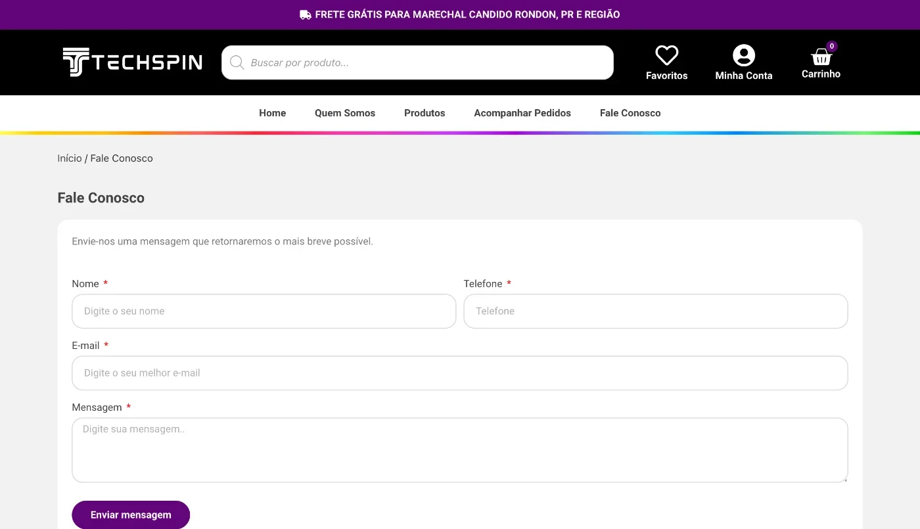Go to the Home menu item
Image resolution: width=920 pixels, height=529 pixels.
pyautogui.click(x=272, y=113)
